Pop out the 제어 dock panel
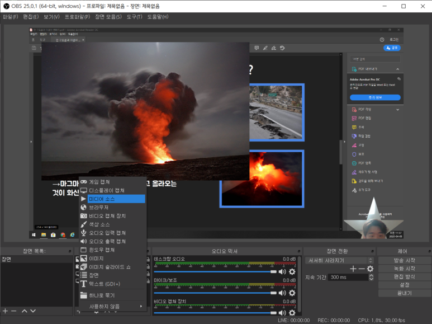The width and height of the screenshot is (432, 324). 430,251
